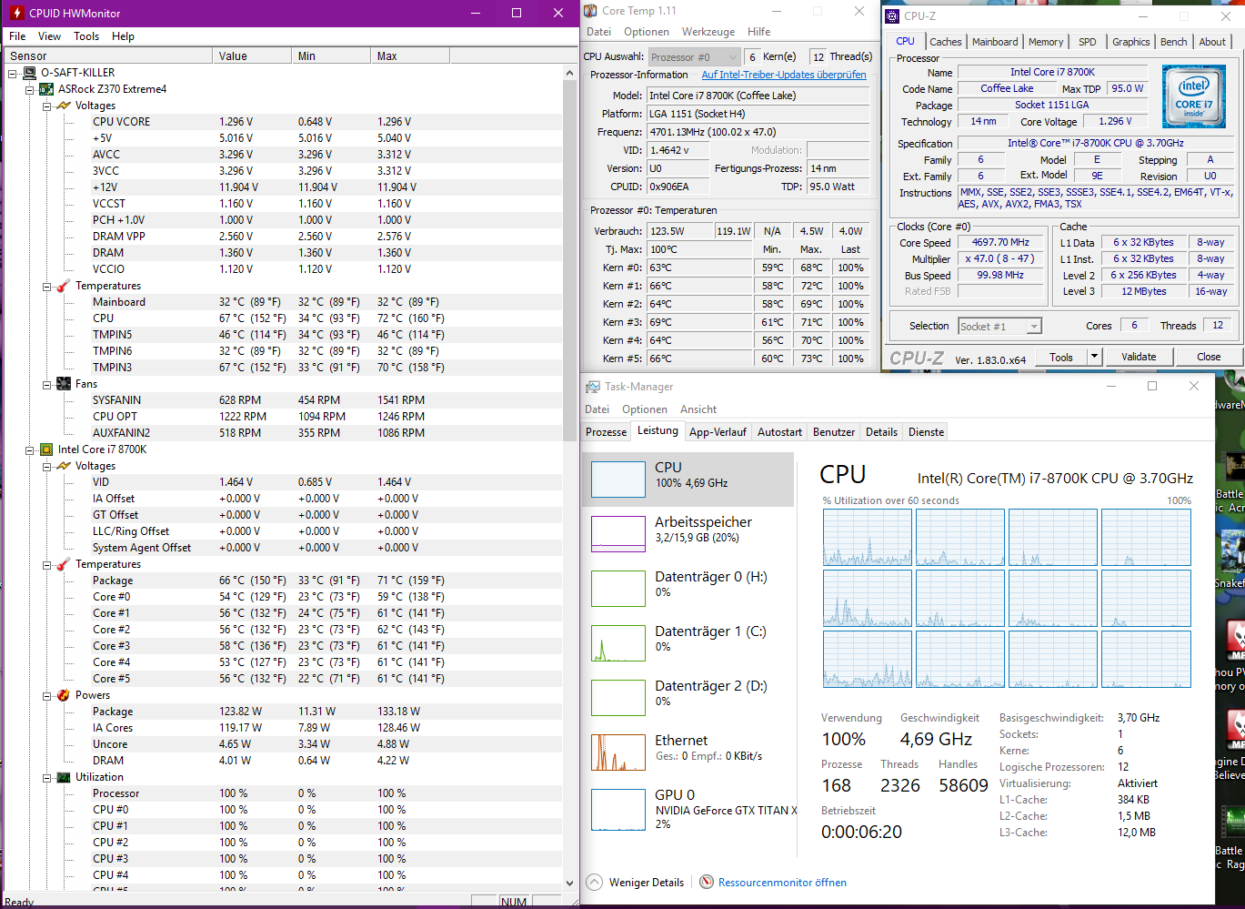Click Ressourcenmonitor öffnen link

[782, 882]
